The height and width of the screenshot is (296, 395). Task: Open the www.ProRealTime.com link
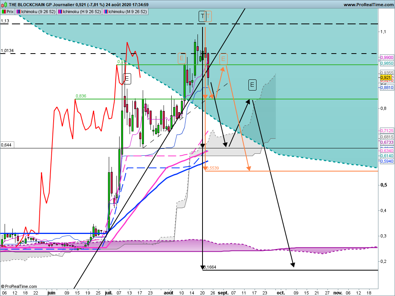[x=368, y=5]
